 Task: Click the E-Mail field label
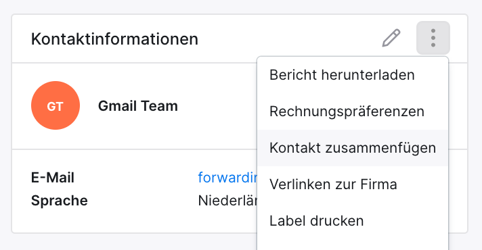tap(53, 178)
